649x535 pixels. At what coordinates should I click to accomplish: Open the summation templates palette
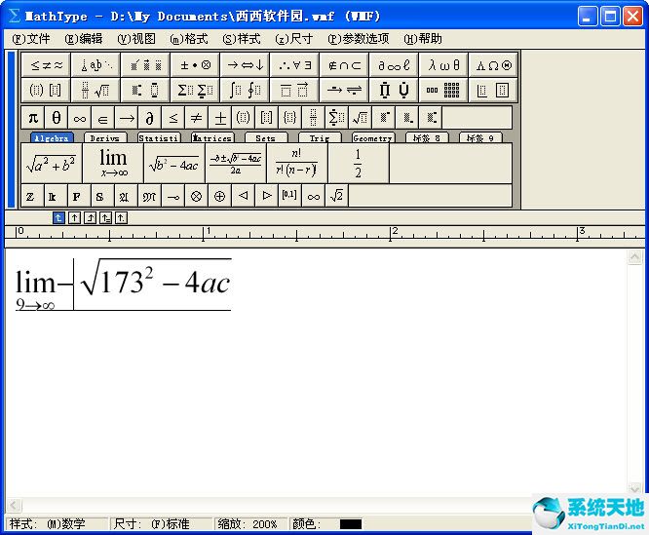pos(195,90)
